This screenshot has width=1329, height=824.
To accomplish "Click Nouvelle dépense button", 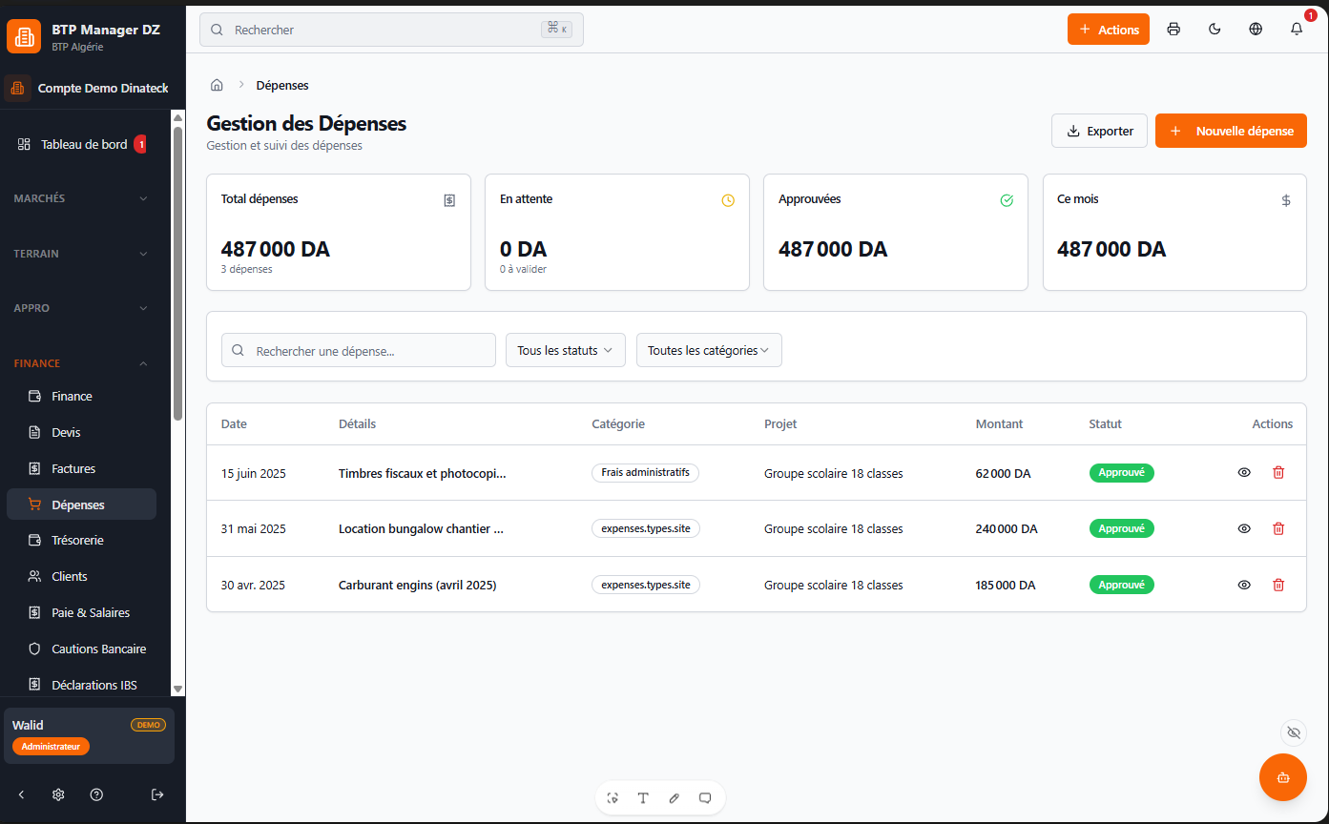I will 1231,131.
